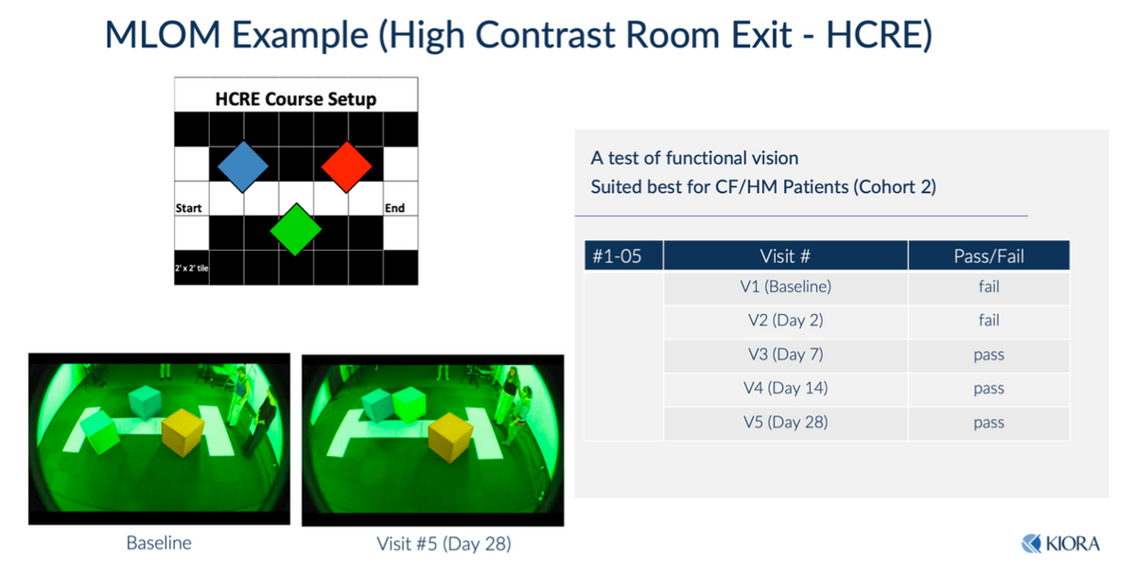Click the HCRE Course Setup heading
Viewport: 1135px width, 576px height.
[x=296, y=99]
